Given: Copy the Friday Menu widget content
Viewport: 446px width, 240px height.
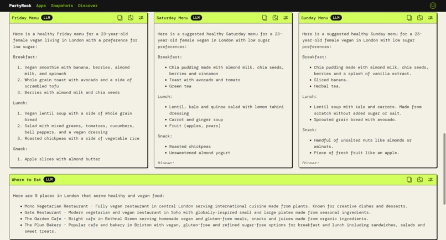Looking at the screenshot, I should 120,18.
